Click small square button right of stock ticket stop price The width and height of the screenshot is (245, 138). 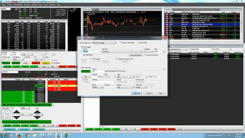point(54,54)
